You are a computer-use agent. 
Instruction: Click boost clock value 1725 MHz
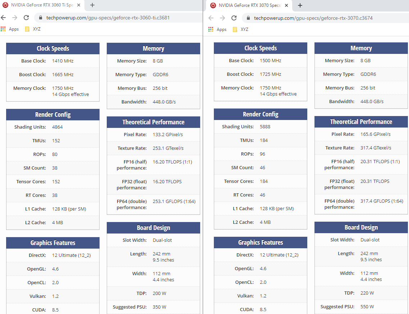coord(271,74)
